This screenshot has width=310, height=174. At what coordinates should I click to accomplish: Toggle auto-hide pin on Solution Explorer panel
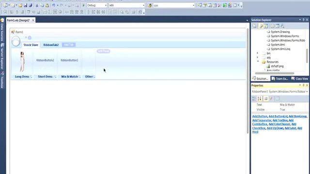coord(304,20)
